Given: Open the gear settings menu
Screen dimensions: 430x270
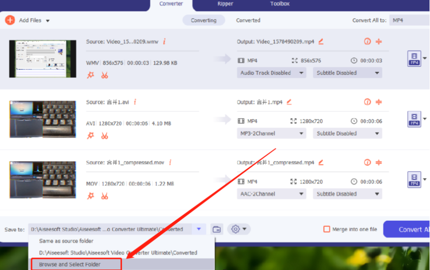Looking at the screenshot, I should [x=238, y=229].
